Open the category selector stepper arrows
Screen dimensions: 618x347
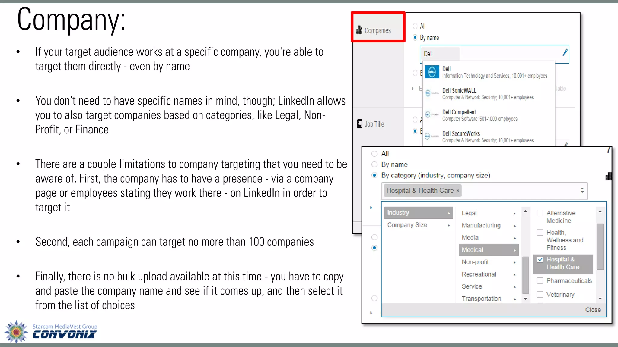coord(582,190)
